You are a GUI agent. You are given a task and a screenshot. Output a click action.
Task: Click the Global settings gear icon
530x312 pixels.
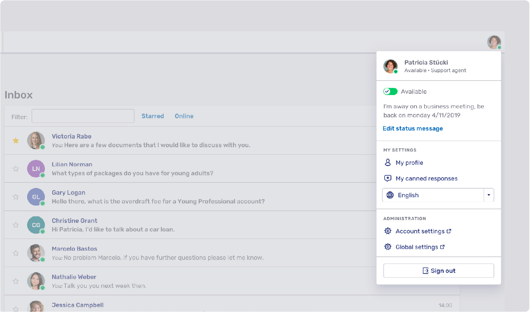click(388, 247)
